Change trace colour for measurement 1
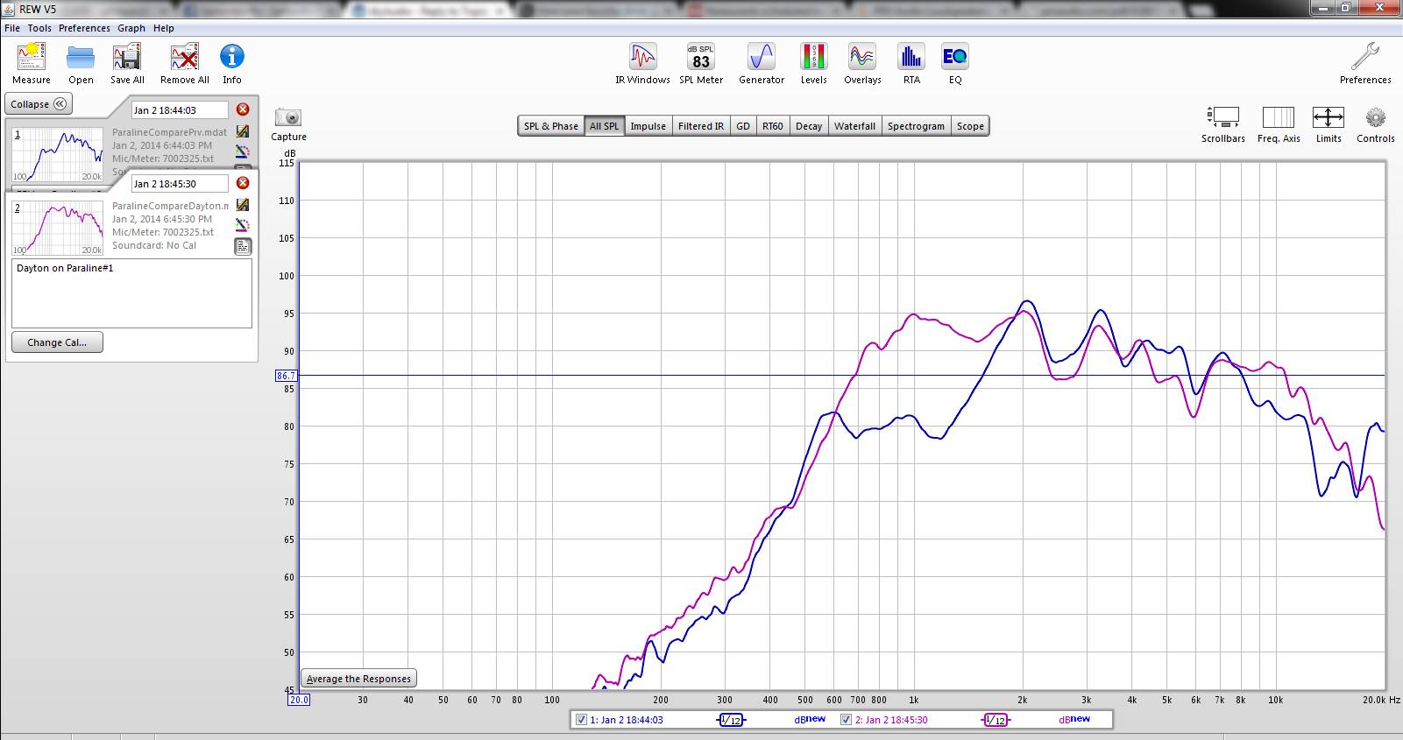The width and height of the screenshot is (1403, 740). pyautogui.click(x=243, y=152)
